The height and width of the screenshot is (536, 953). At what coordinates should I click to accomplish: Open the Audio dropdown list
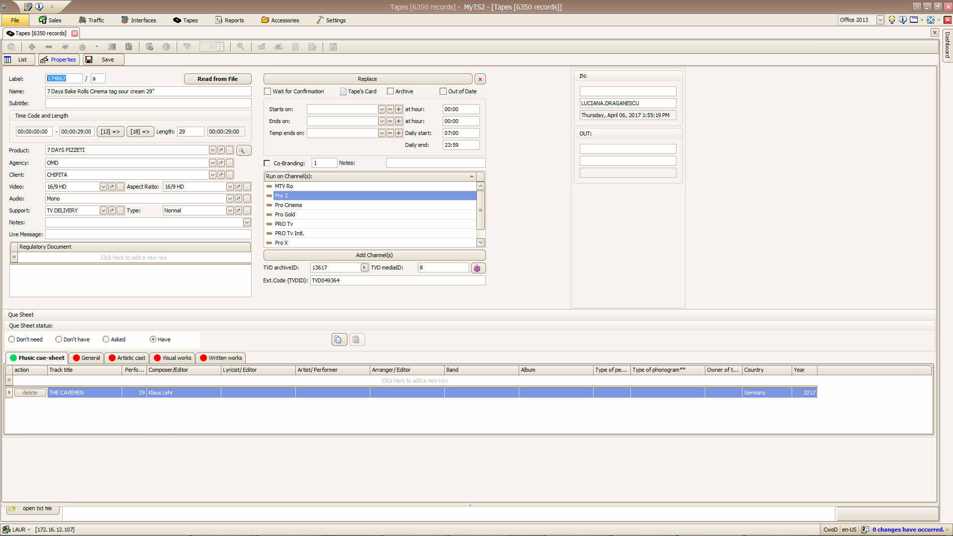point(230,199)
